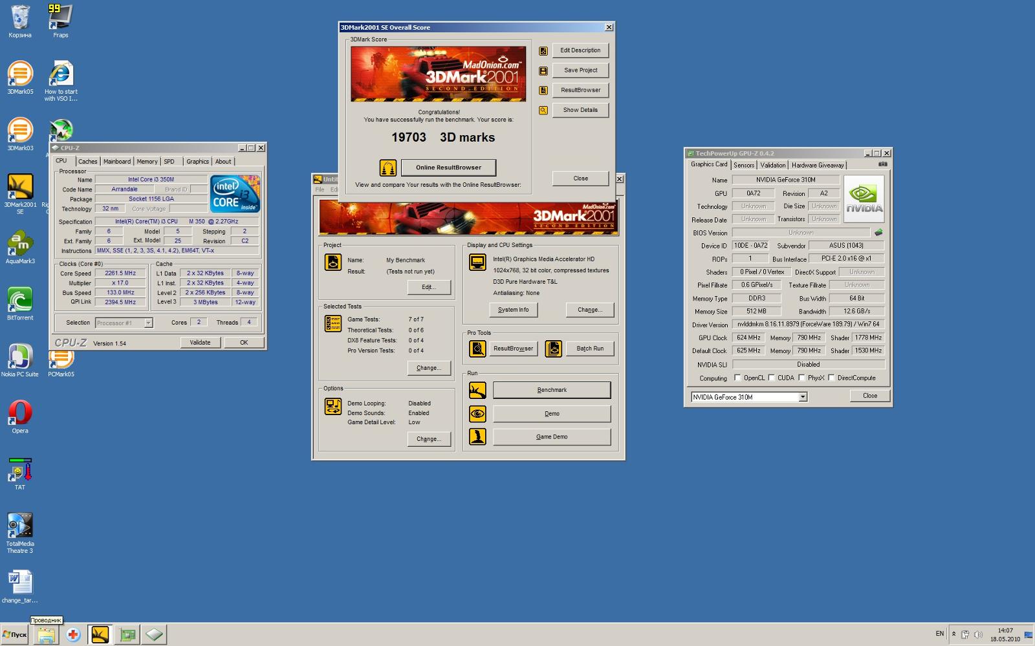The width and height of the screenshot is (1035, 646).
Task: Click the Pro Tools ResultBrowser icon
Action: pos(477,349)
